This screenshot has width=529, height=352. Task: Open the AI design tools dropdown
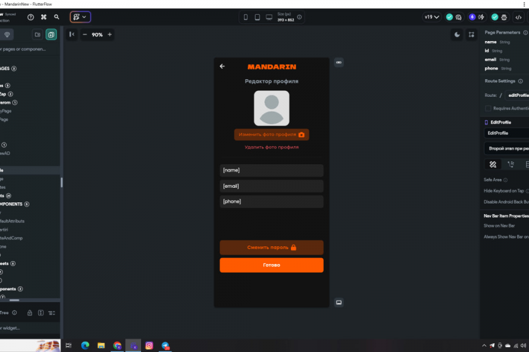(x=81, y=17)
